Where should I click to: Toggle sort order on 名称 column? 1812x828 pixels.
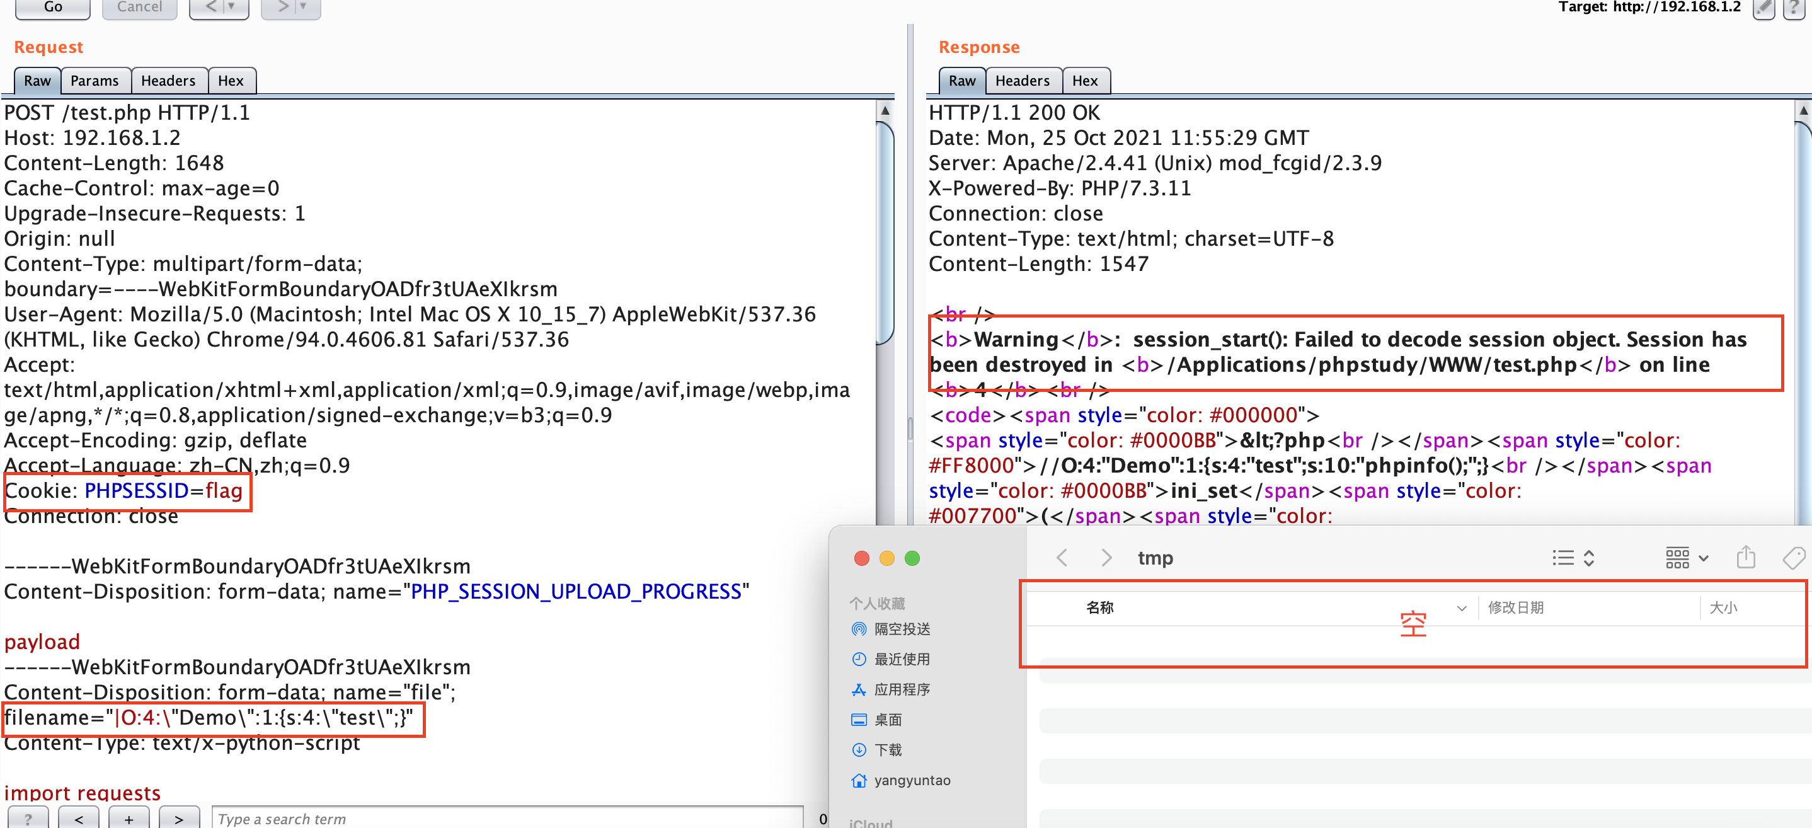point(1461,608)
